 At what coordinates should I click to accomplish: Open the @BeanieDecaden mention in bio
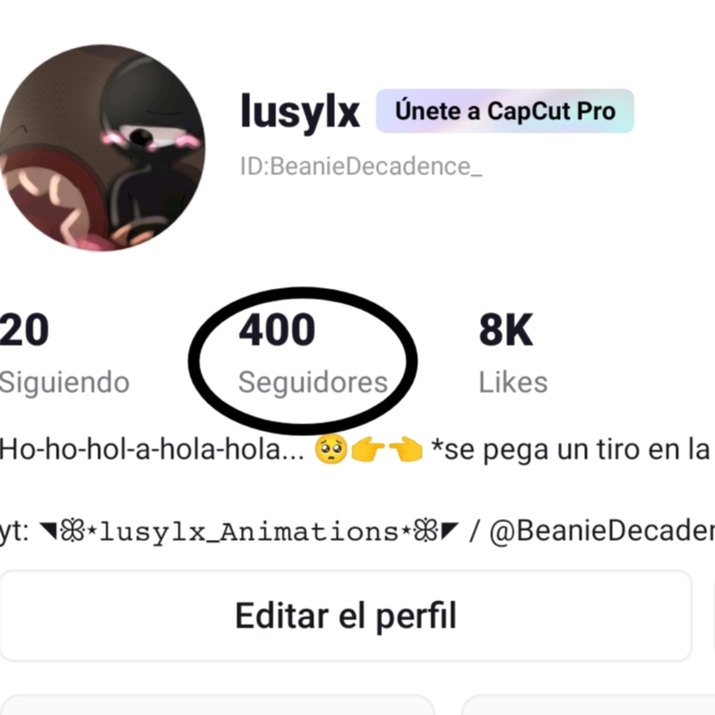(x=602, y=531)
